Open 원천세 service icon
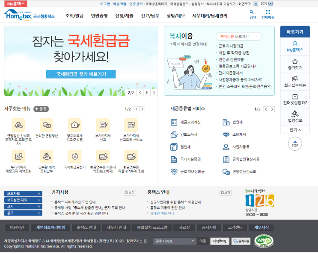The image size is (318, 254). coord(174,147)
